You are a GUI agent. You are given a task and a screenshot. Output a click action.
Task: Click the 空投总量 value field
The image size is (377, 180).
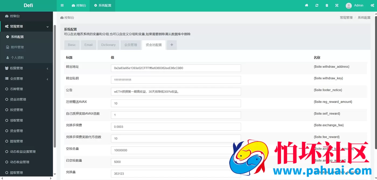tap(176, 150)
